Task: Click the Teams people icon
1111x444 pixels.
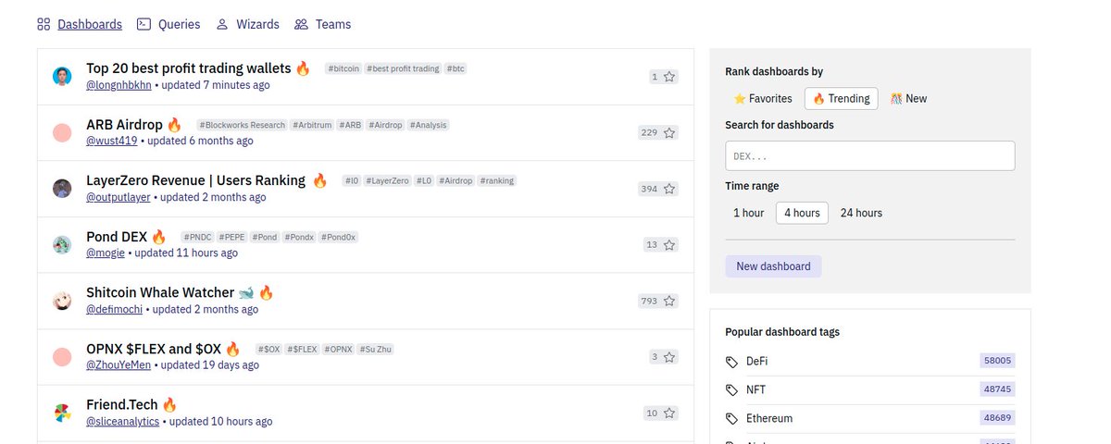Action: pos(301,24)
